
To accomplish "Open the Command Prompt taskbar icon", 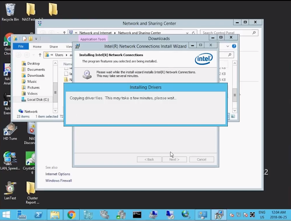I will point(137,215).
